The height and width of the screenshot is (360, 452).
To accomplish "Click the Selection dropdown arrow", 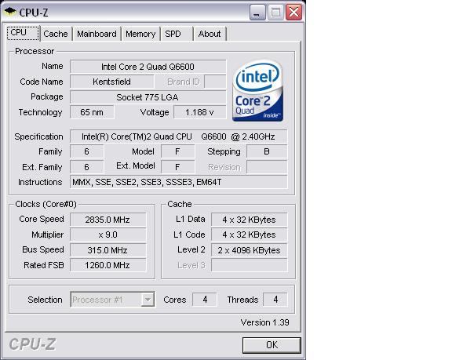I will click(x=148, y=300).
